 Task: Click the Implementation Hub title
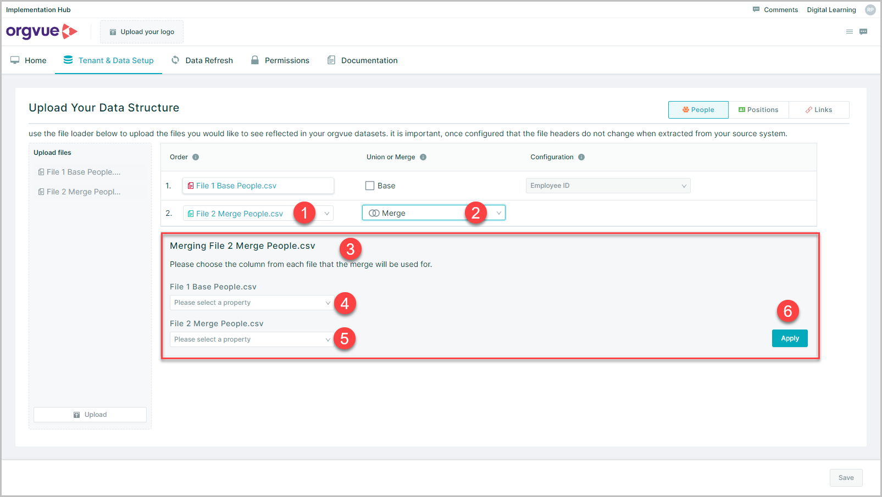(x=38, y=10)
